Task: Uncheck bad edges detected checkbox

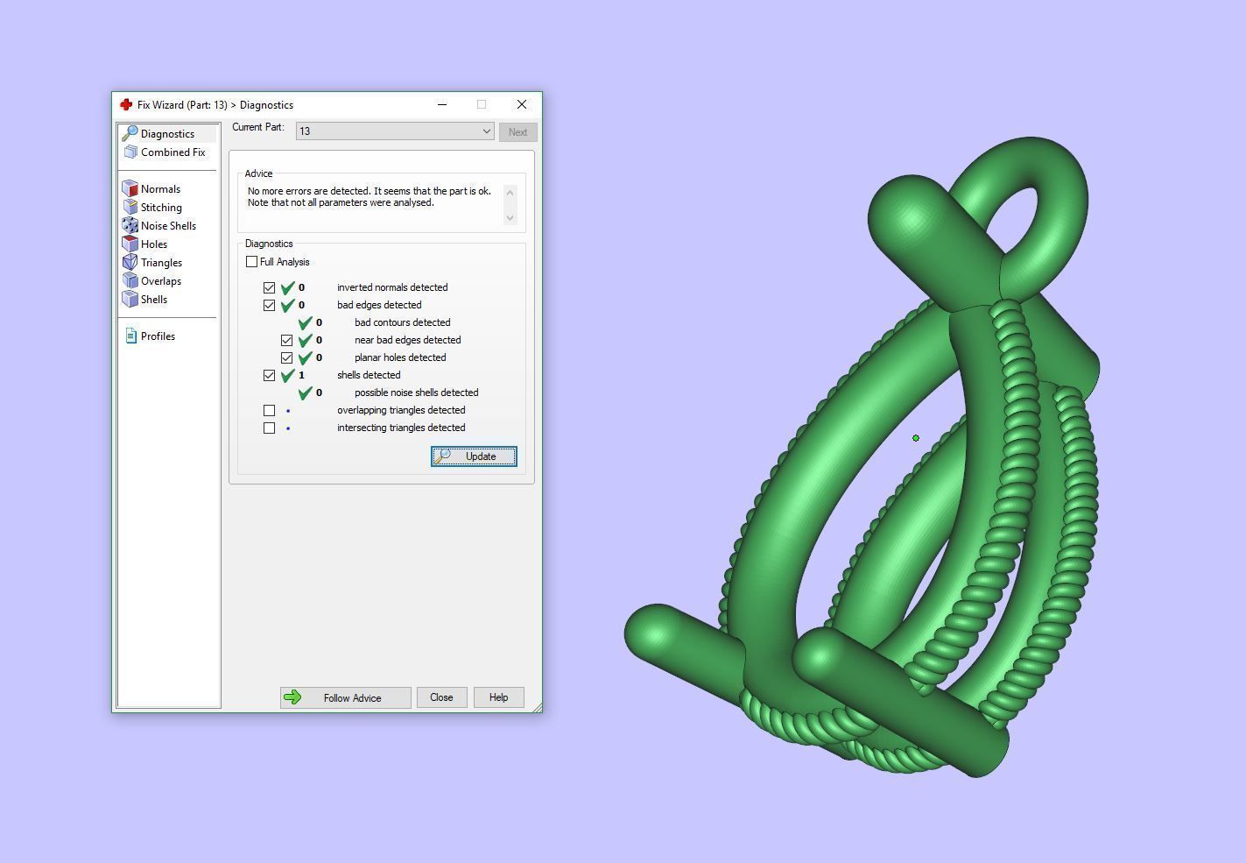Action: coord(269,305)
